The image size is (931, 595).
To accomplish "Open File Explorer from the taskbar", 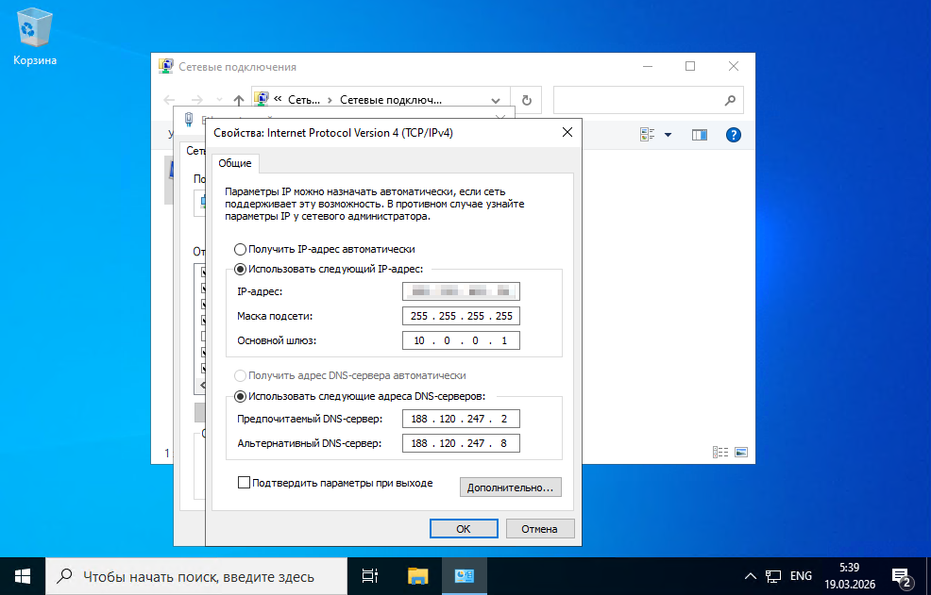I will pyautogui.click(x=418, y=575).
